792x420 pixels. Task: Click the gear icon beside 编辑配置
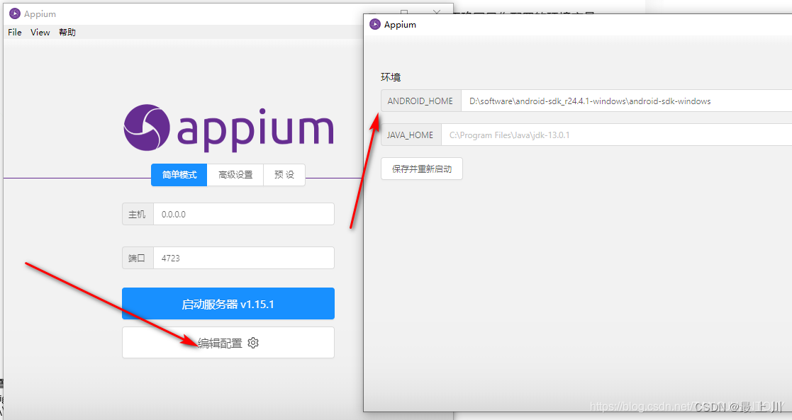tap(254, 343)
